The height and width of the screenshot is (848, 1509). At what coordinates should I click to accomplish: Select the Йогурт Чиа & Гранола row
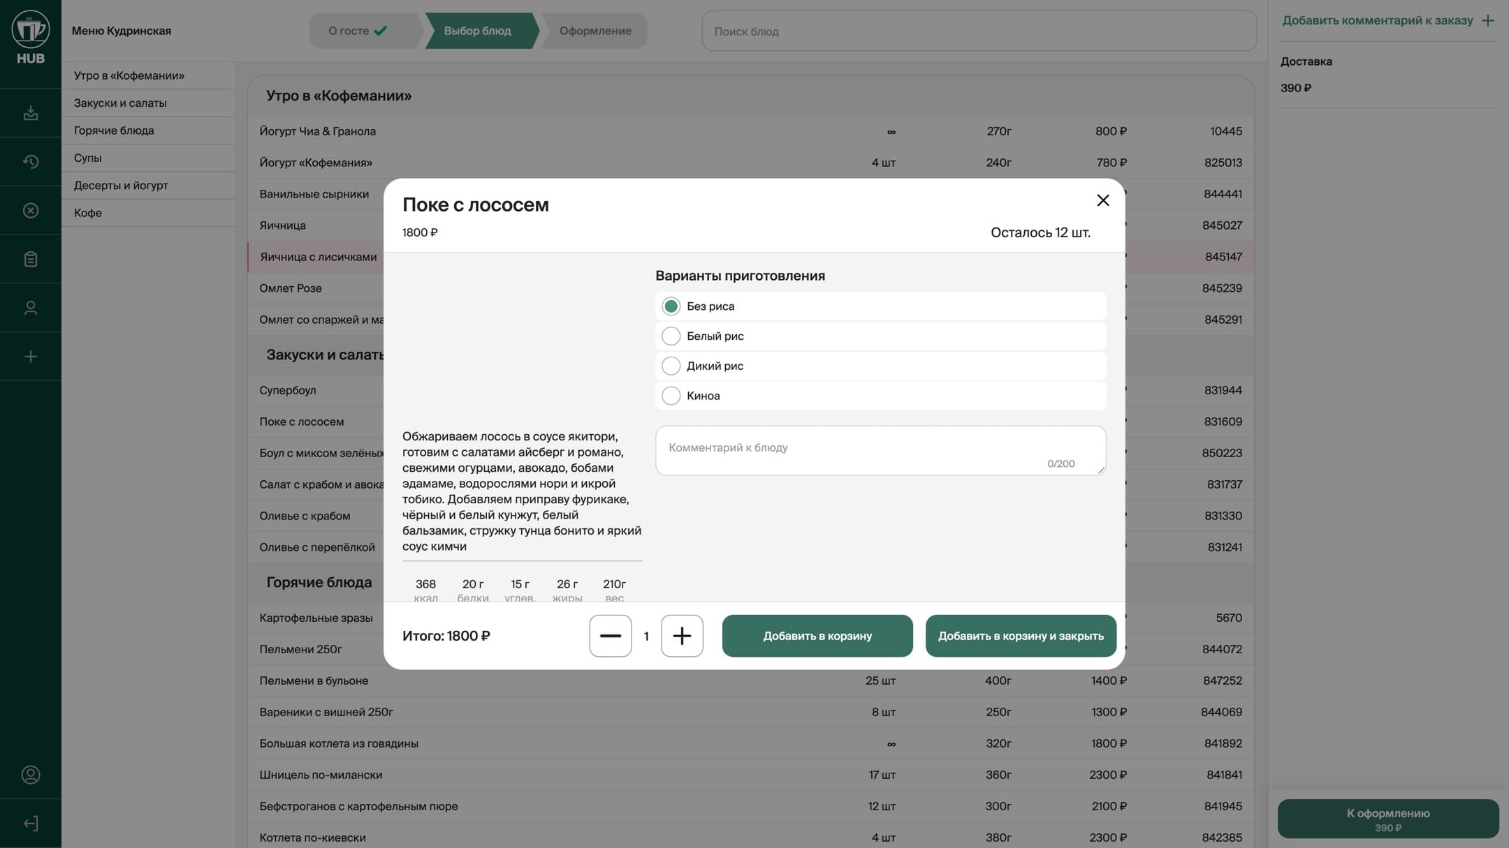coord(750,131)
